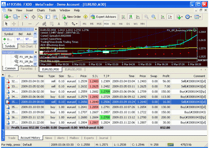Toggle the Expert Advisors button
The image size is (209, 148).
click(x=103, y=17)
